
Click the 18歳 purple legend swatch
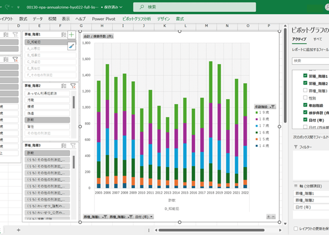point(256,119)
